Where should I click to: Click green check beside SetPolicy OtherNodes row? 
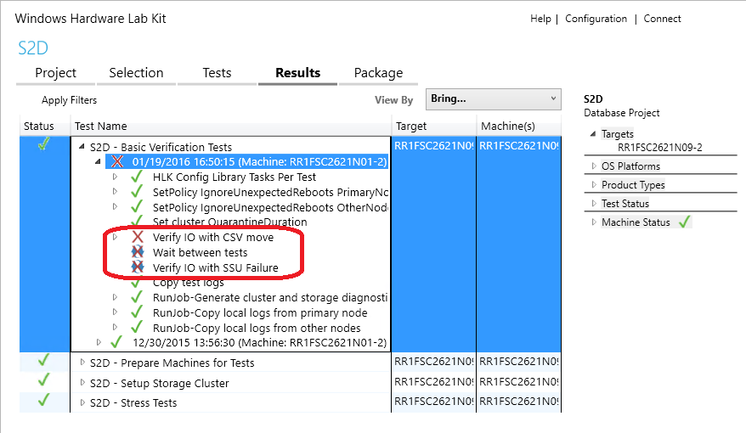[137, 207]
